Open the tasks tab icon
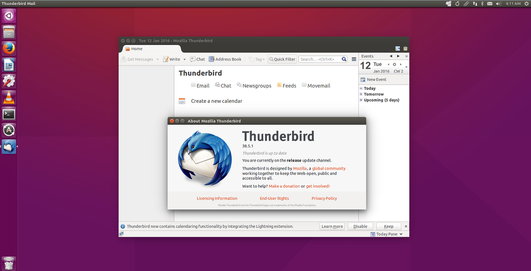Image resolution: width=531 pixels, height=271 pixels. 405,49
